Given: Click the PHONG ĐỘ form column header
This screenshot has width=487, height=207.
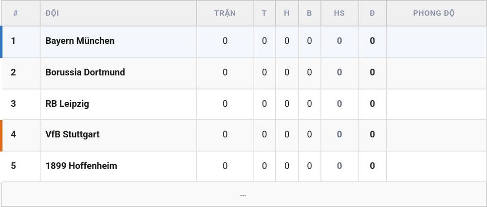Looking at the screenshot, I should click(x=433, y=13).
